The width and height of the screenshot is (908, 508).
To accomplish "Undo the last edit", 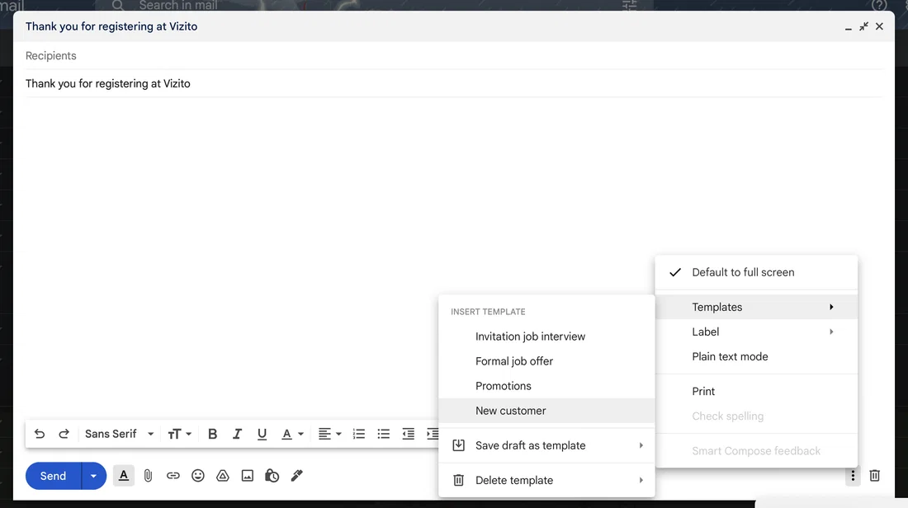I will coord(39,433).
